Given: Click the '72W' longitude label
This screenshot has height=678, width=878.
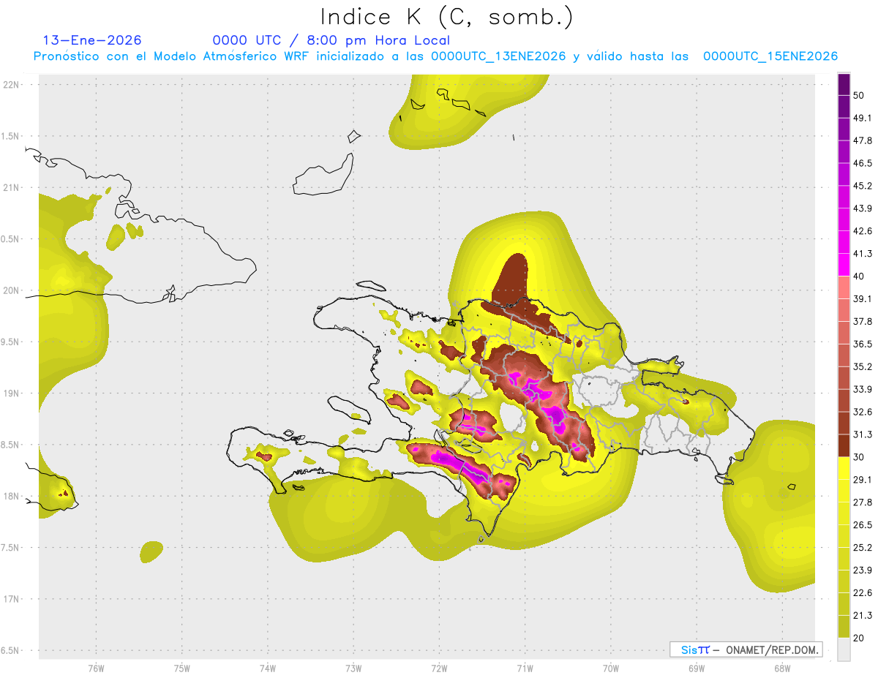Looking at the screenshot, I should pos(439,668).
